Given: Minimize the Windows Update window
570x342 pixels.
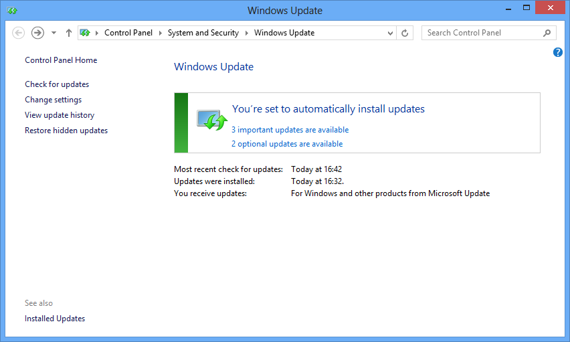Looking at the screenshot, I should [508, 8].
